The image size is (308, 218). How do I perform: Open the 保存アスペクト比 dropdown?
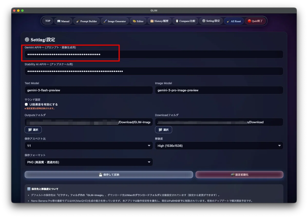coord(89,146)
